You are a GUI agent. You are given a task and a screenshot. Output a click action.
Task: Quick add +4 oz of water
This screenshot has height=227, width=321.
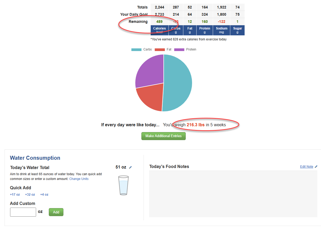coord(44,195)
